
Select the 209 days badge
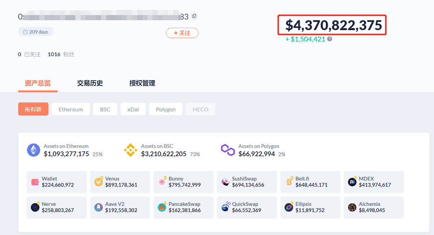35,32
